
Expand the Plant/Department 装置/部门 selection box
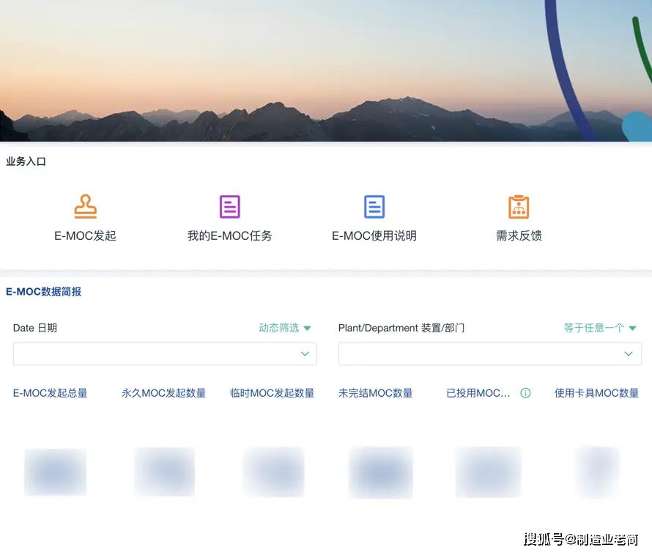pyautogui.click(x=489, y=354)
